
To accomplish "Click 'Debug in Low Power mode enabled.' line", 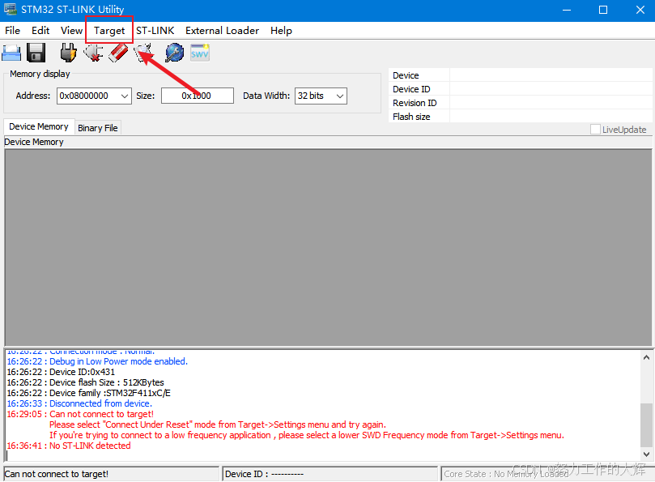I will click(x=97, y=361).
